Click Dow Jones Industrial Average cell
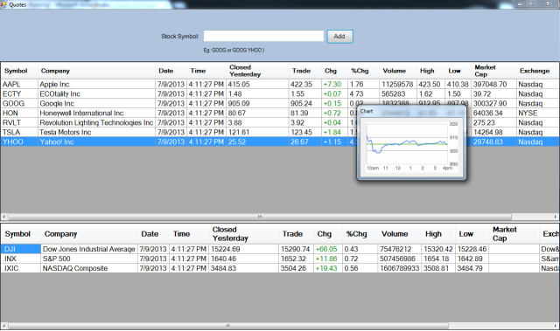This screenshot has width=560, height=331. pos(89,249)
